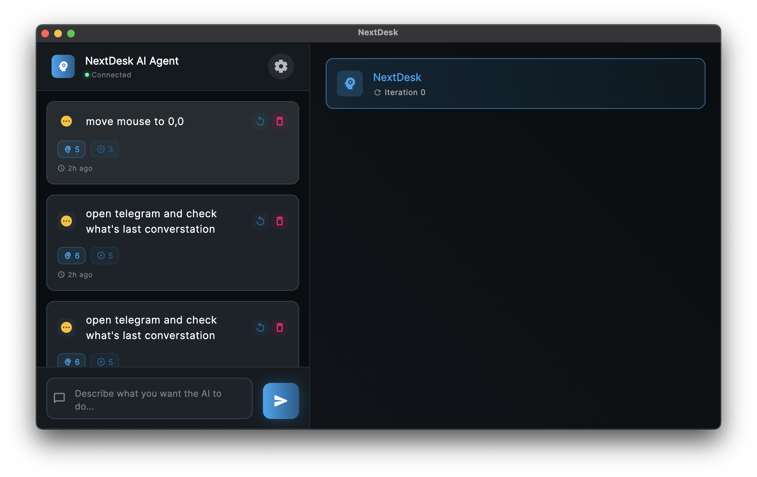Delete the bottom telegram conversation task

279,327
